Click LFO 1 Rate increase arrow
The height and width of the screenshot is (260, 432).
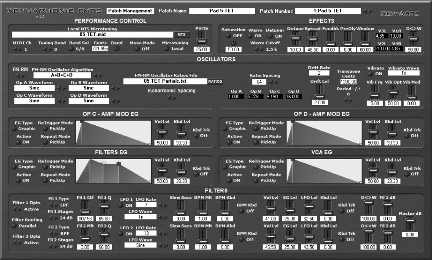(165, 205)
